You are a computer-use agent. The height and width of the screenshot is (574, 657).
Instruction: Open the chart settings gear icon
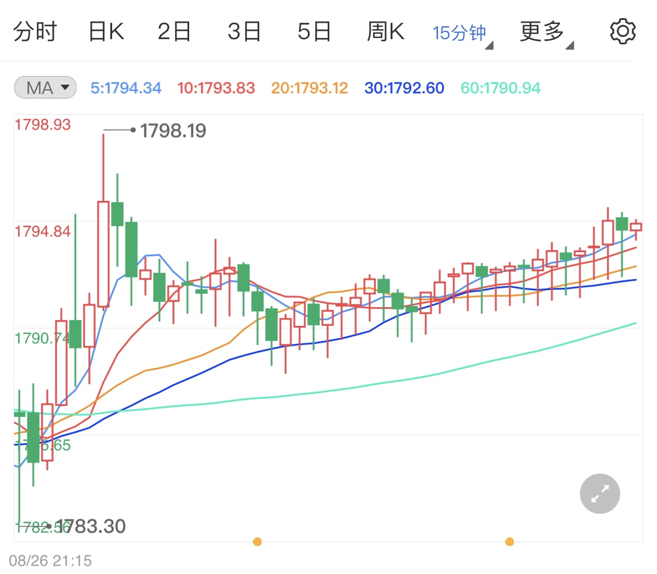tap(623, 32)
